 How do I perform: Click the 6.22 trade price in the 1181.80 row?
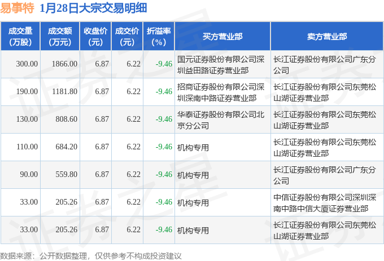click(133, 92)
